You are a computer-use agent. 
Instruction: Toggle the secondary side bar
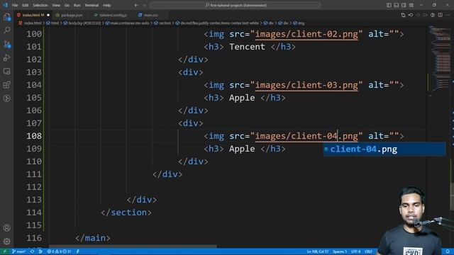(404, 5)
